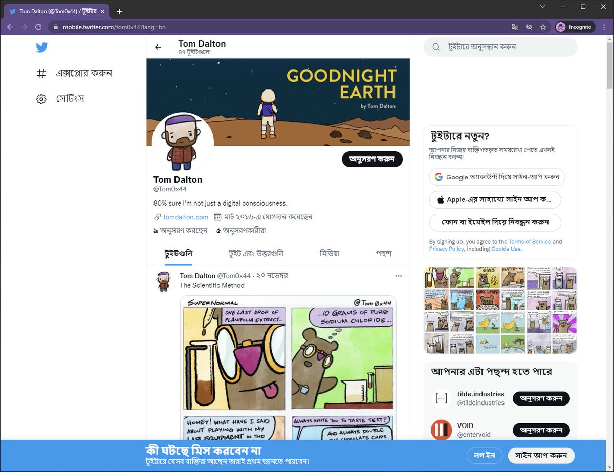Image resolution: width=614 pixels, height=472 pixels.
Task: Open tweet more options ellipsis
Action: click(x=399, y=276)
